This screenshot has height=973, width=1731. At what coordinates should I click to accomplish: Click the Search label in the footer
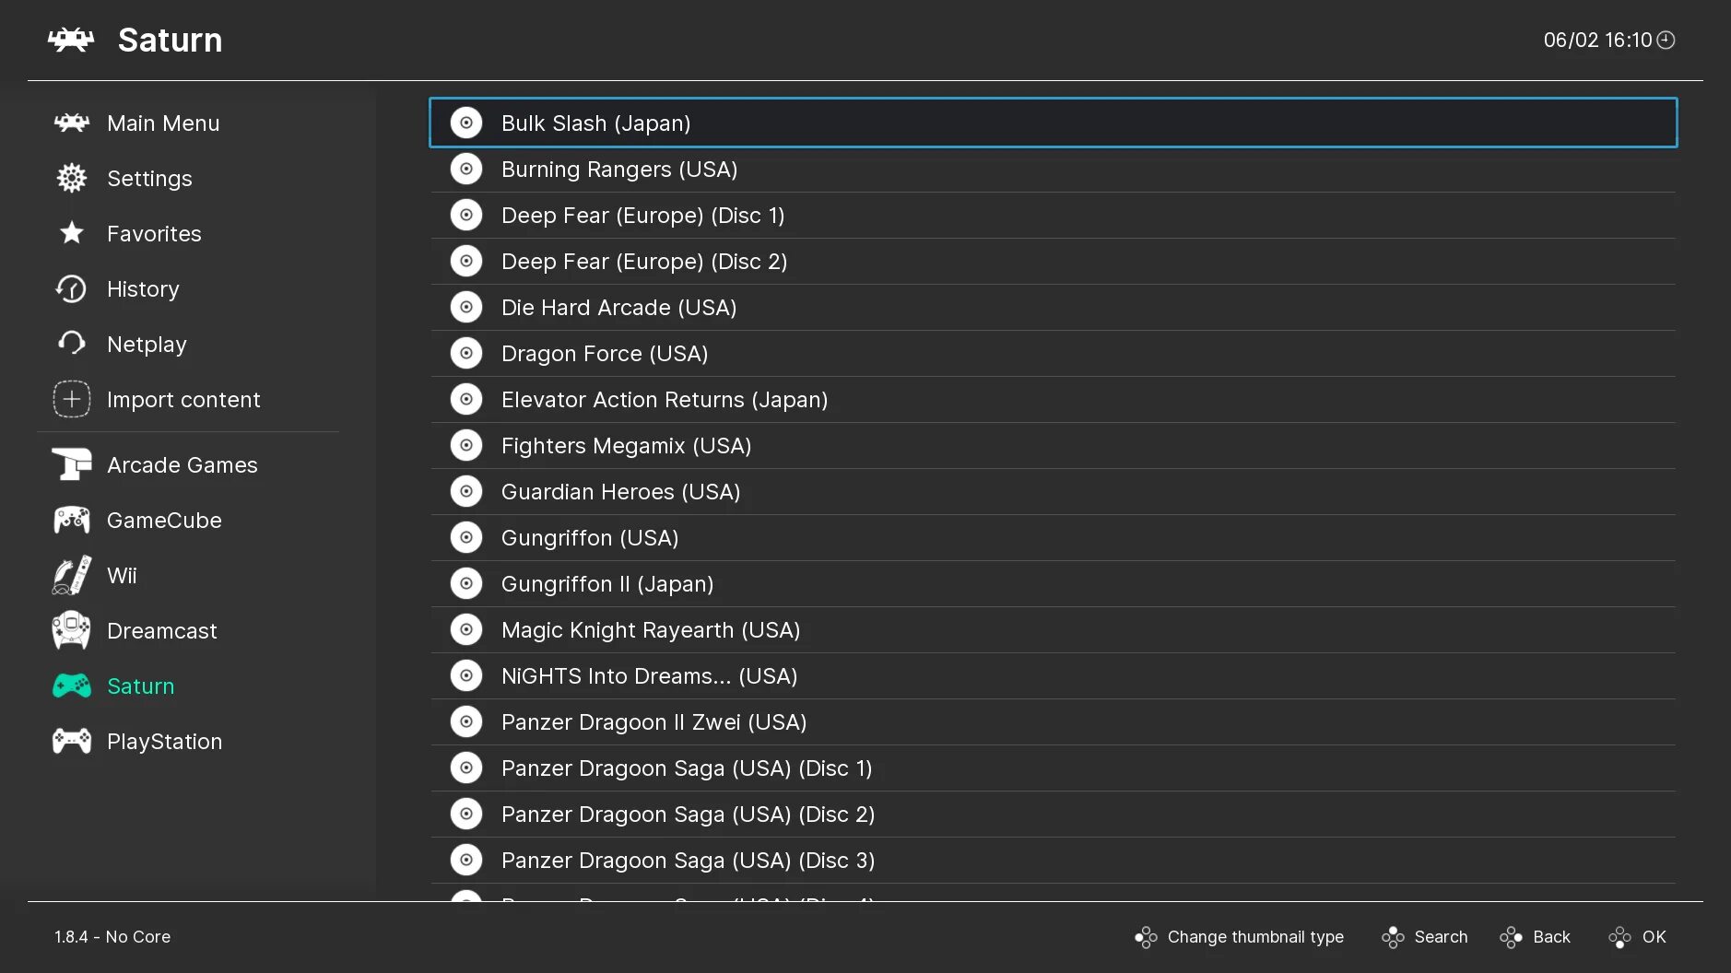pos(1441,937)
